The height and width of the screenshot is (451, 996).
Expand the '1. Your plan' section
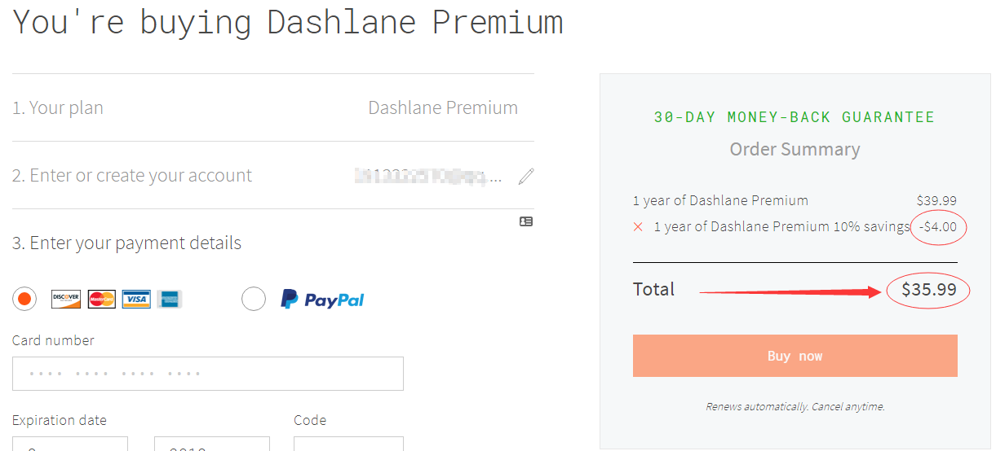point(273,107)
